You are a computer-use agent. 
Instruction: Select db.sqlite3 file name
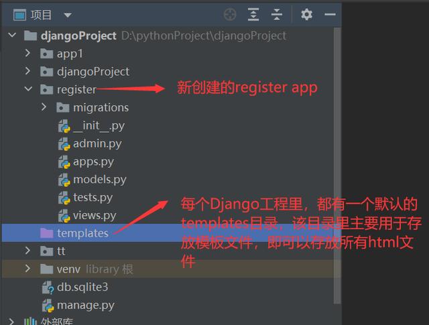82,287
